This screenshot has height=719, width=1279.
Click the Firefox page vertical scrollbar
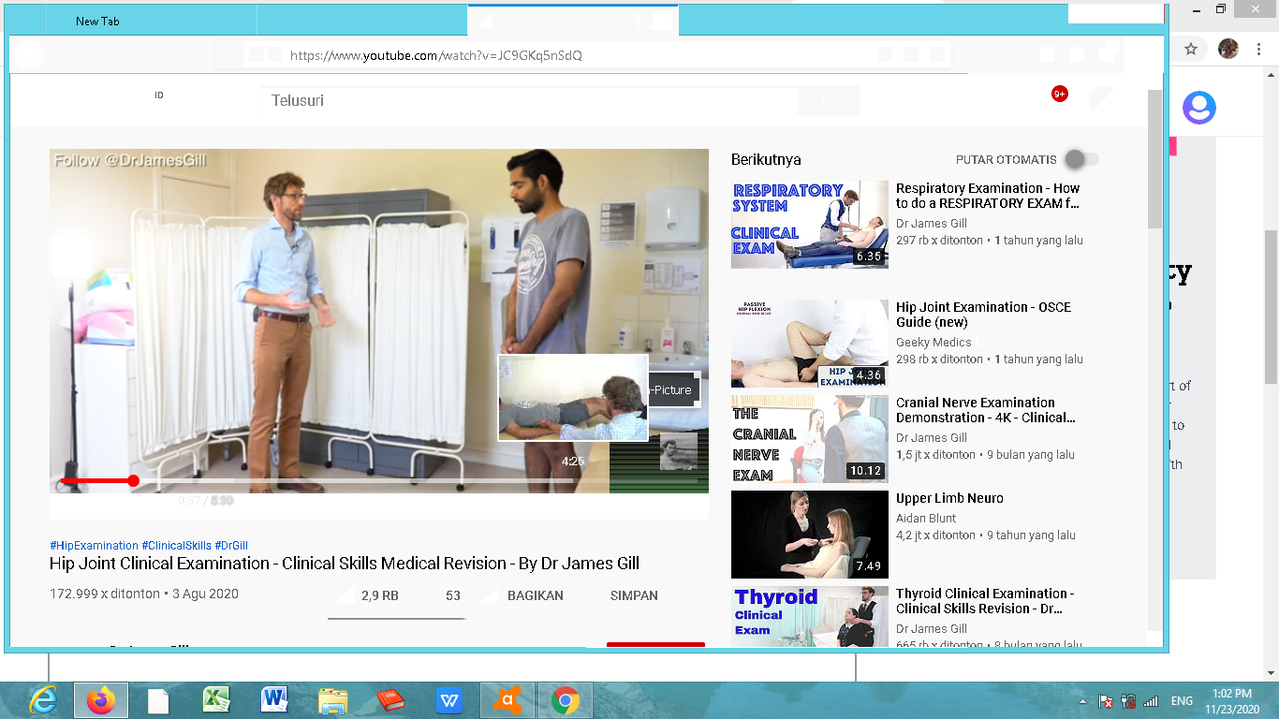[1155, 159]
